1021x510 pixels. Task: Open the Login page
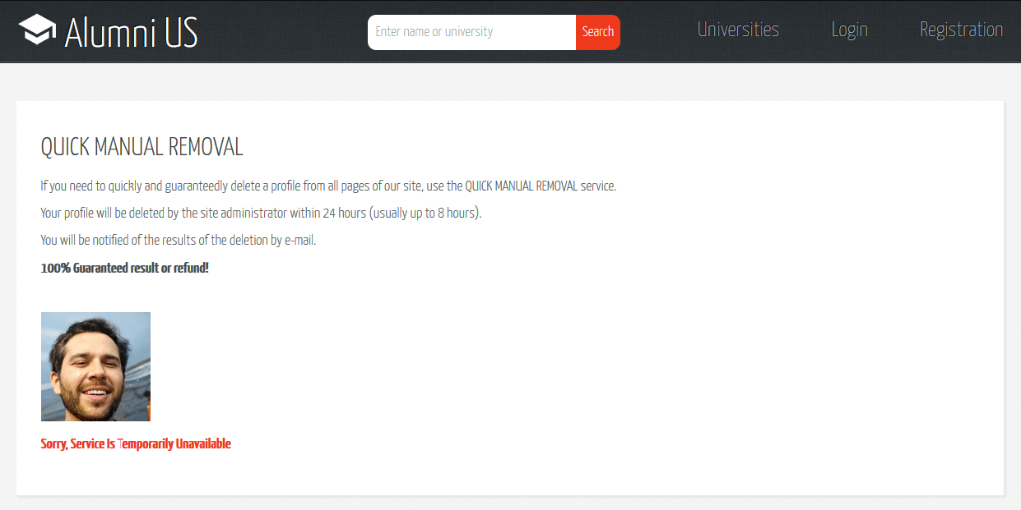click(849, 30)
